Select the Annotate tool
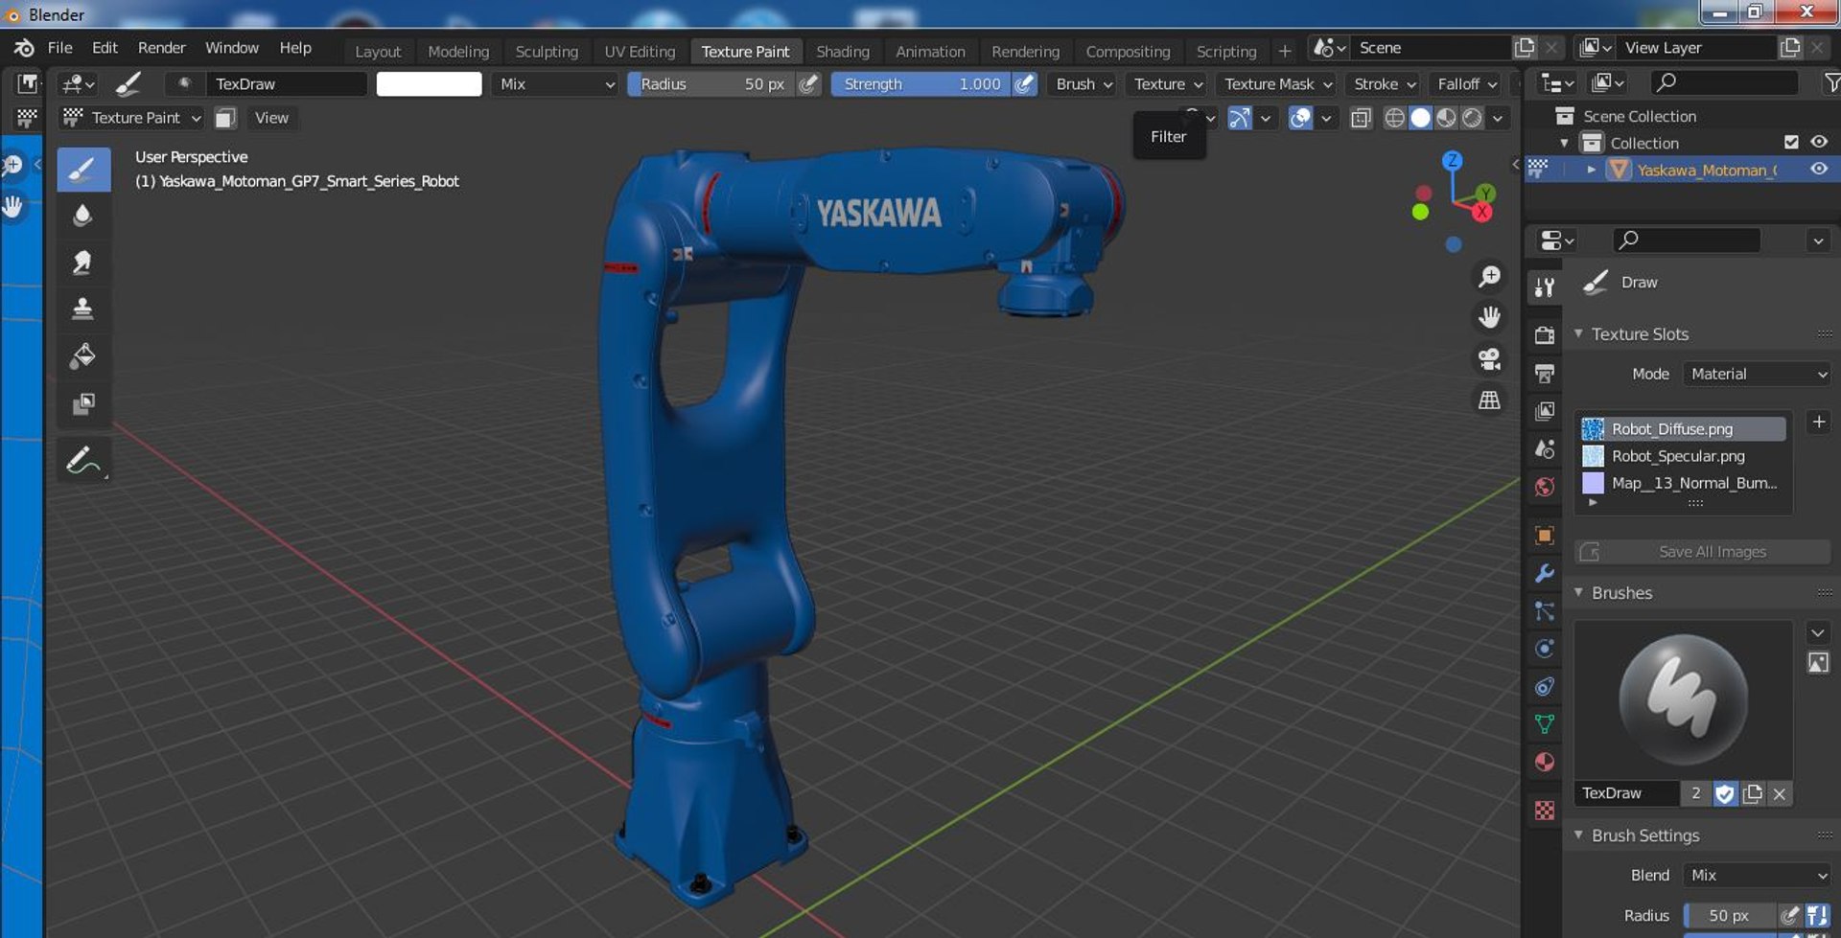The width and height of the screenshot is (1841, 938). click(x=83, y=461)
